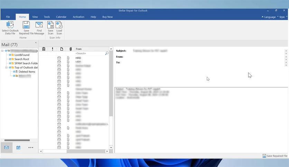Click the trash can column header icon
The image size is (289, 167).
[44, 49]
